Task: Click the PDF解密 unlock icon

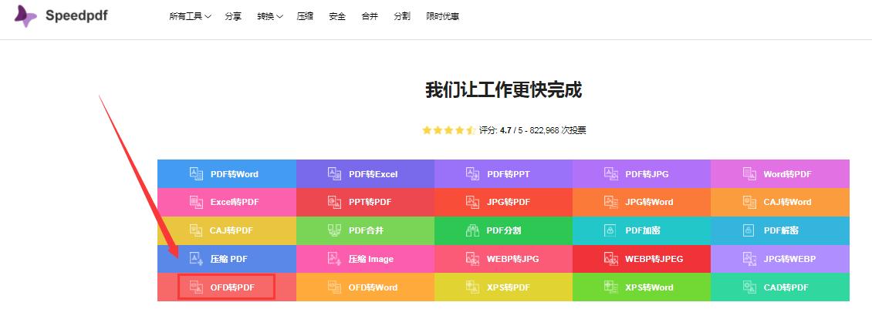Action: click(749, 230)
